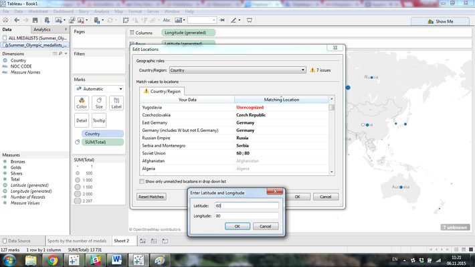
Task: Select the Soviet Union row
Action: (234, 153)
